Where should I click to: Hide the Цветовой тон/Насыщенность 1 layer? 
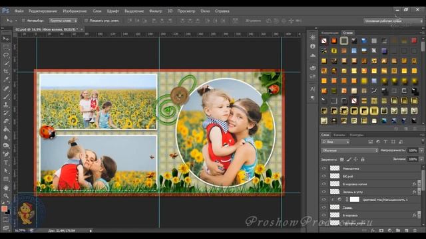pyautogui.click(x=324, y=200)
